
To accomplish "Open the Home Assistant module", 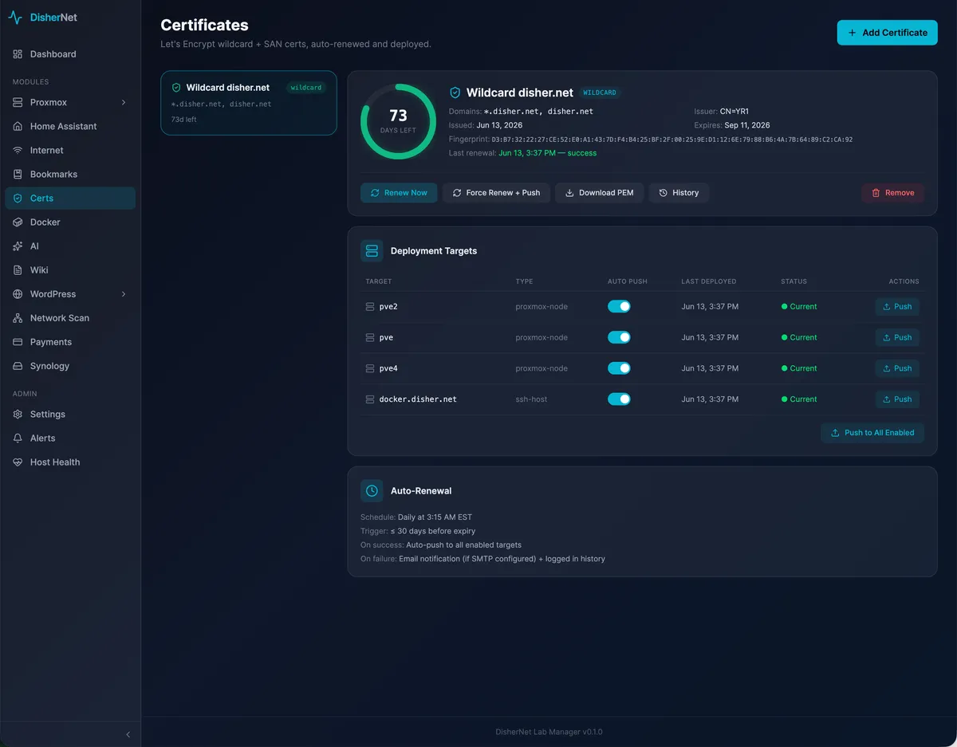I will [70, 126].
